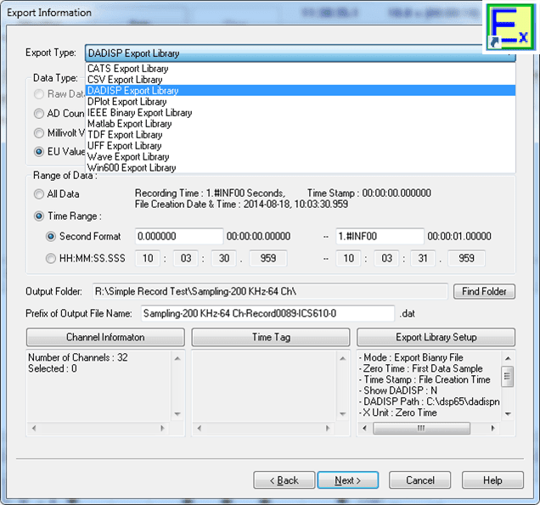The height and width of the screenshot is (505, 540).
Task: Click "Number of Channels : 32" text
Action: click(78, 357)
